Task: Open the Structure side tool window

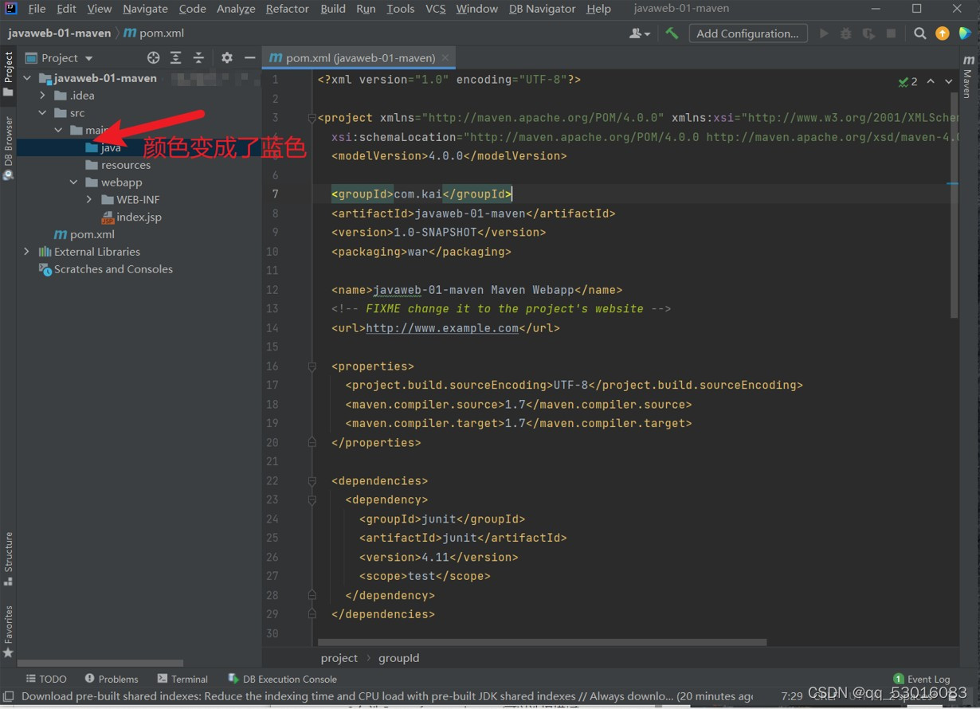Action: 8,559
